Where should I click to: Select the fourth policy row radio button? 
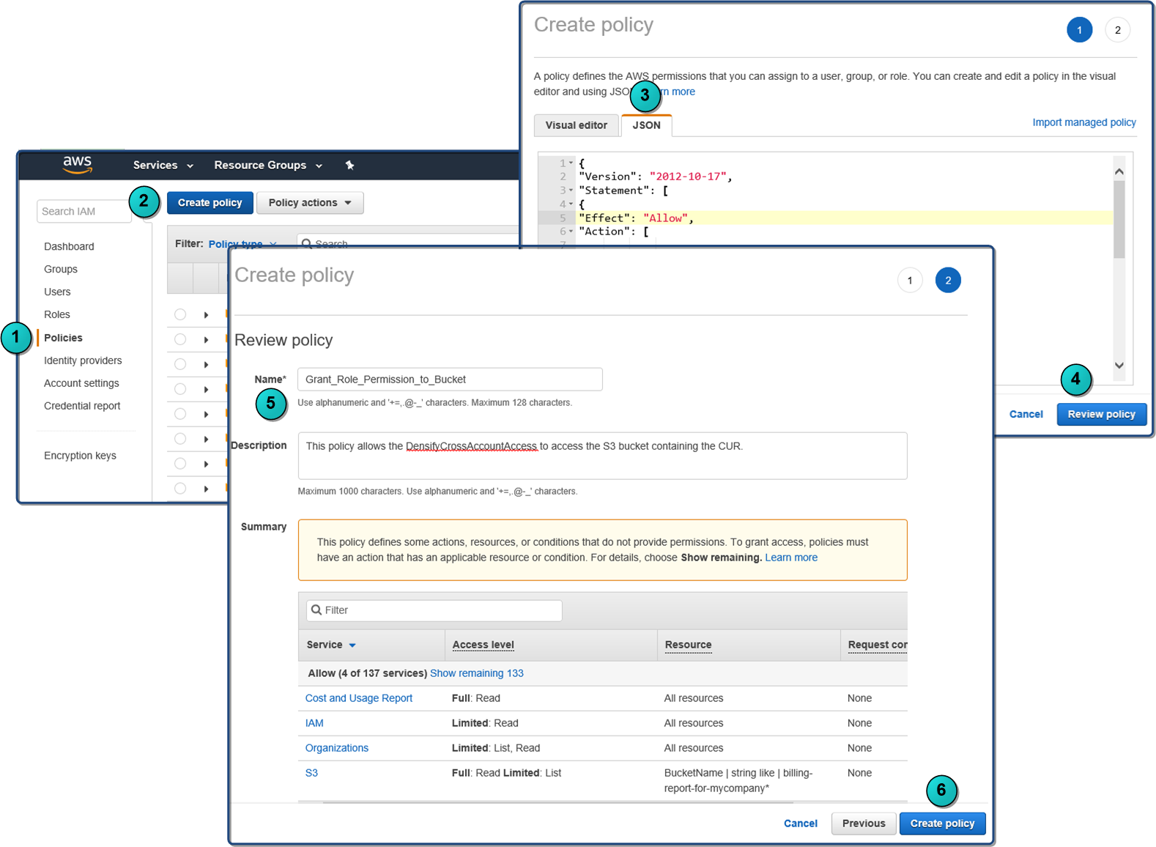click(180, 389)
